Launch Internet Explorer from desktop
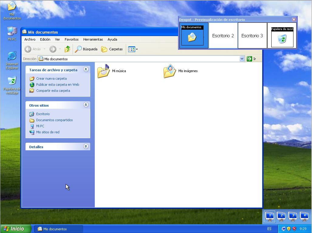This screenshot has height=233, width=312. [12, 60]
